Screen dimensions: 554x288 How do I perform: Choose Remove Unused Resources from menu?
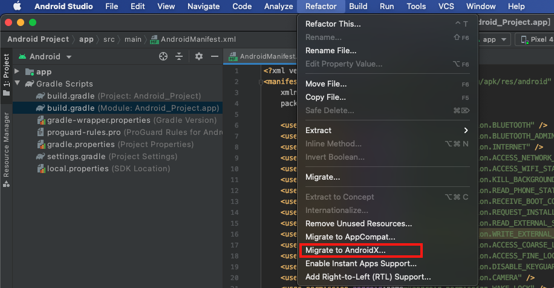(359, 223)
